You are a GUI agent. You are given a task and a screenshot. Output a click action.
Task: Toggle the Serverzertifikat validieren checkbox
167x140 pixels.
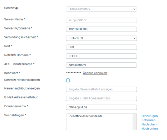click(68, 80)
